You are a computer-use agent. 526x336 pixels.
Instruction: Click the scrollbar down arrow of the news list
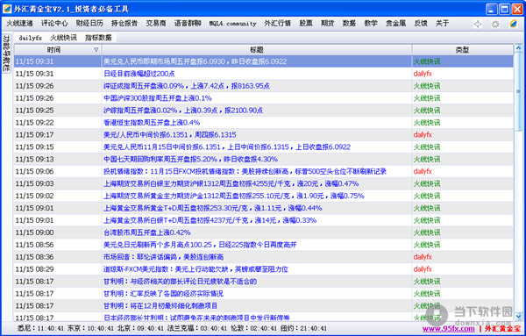tap(518, 316)
